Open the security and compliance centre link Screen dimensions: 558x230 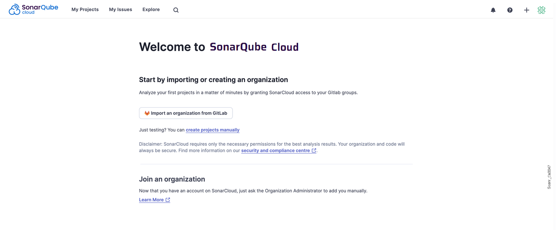click(x=279, y=150)
